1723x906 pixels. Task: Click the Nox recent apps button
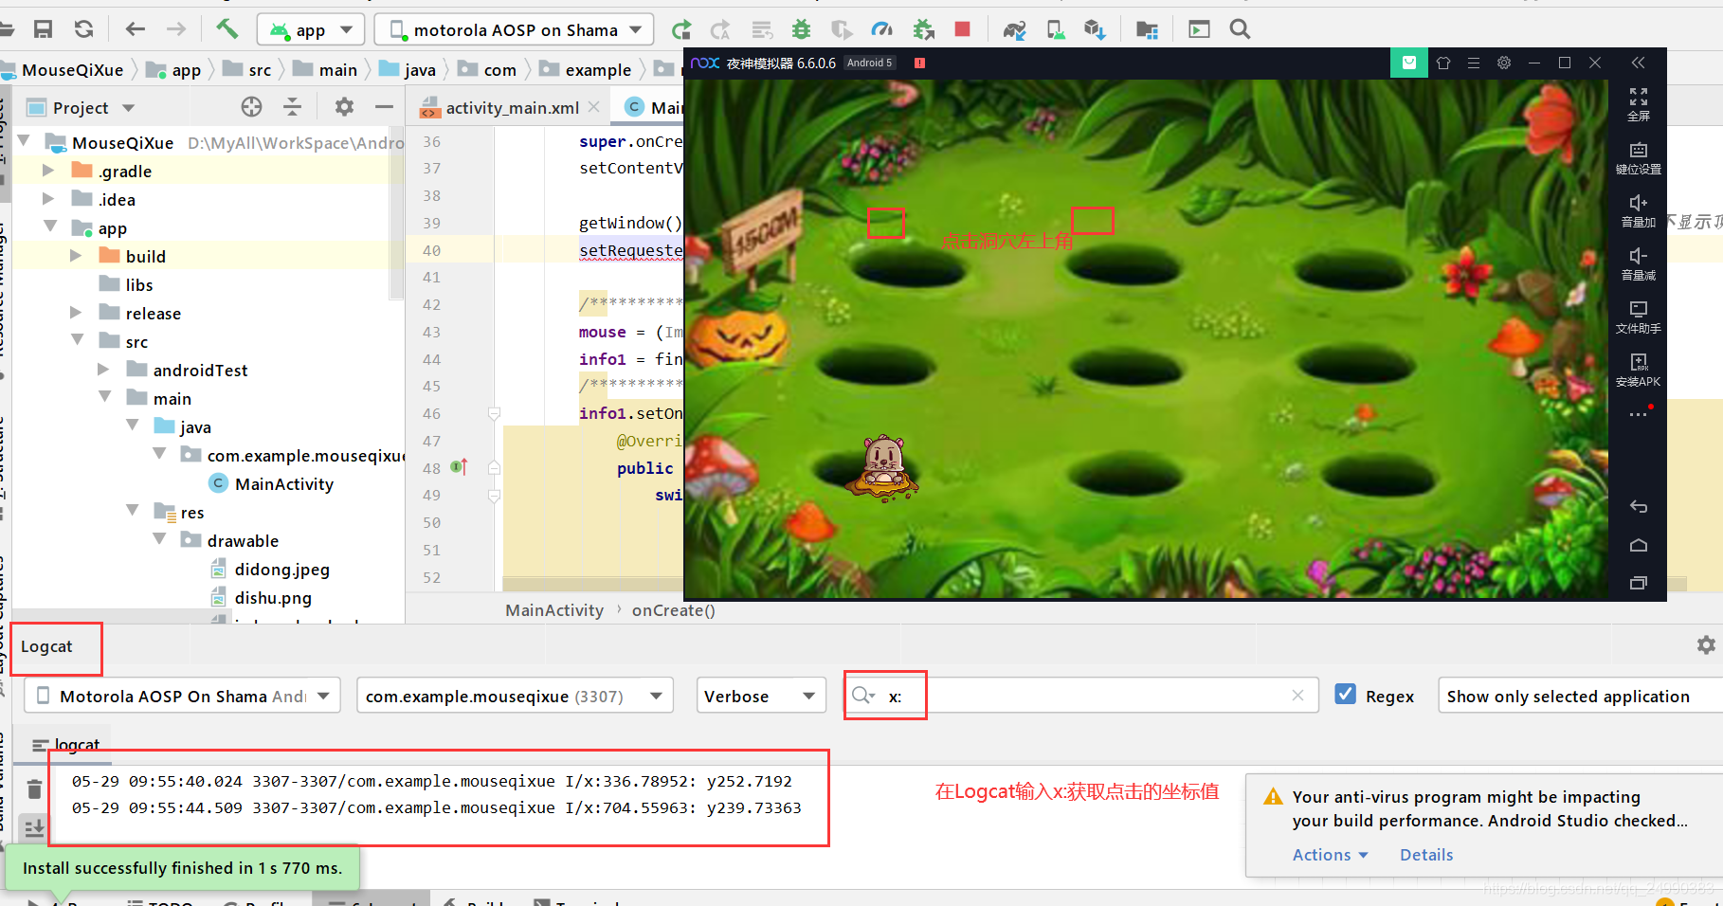1639,583
